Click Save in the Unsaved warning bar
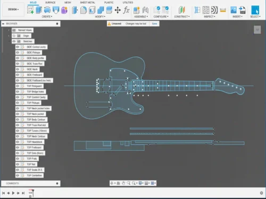The image size is (266, 199). coord(154,23)
